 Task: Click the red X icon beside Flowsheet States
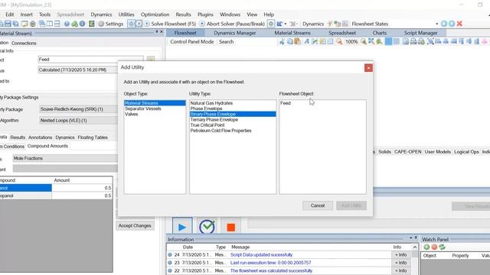459,24
